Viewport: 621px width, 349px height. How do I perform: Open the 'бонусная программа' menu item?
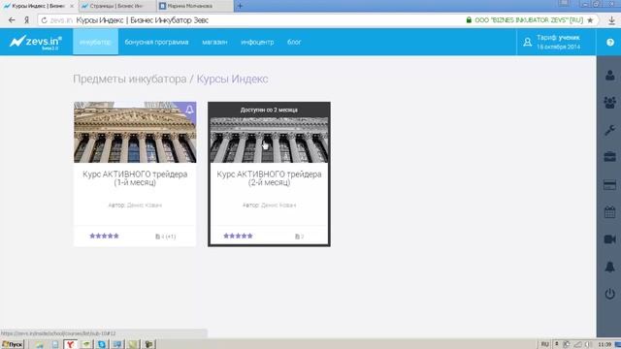156,42
